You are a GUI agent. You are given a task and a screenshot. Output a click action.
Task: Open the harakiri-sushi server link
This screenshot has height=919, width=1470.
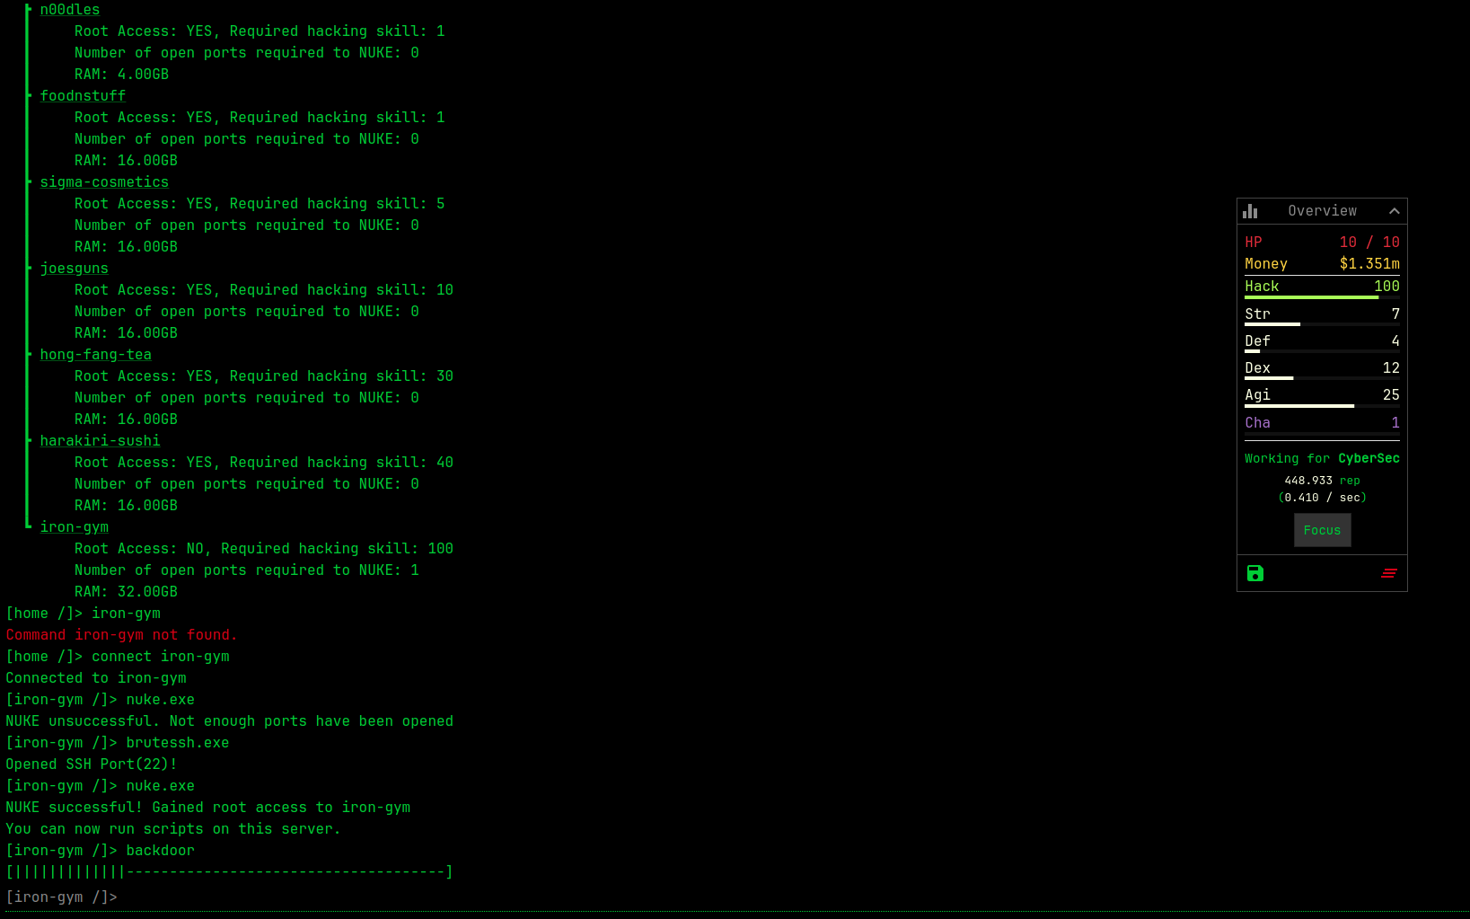tap(100, 441)
